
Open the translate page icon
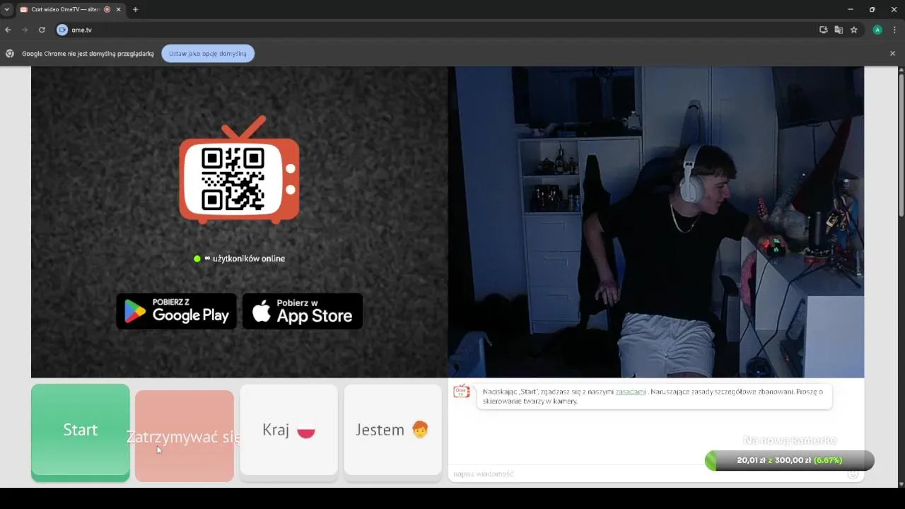[x=839, y=30]
